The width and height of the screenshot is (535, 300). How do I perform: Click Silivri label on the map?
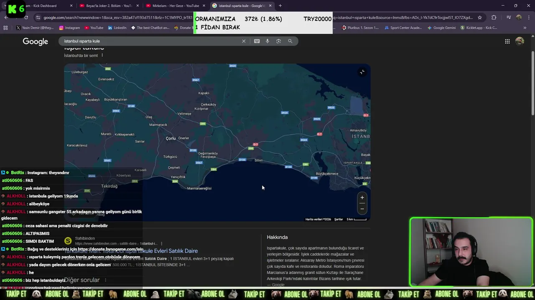point(259,160)
